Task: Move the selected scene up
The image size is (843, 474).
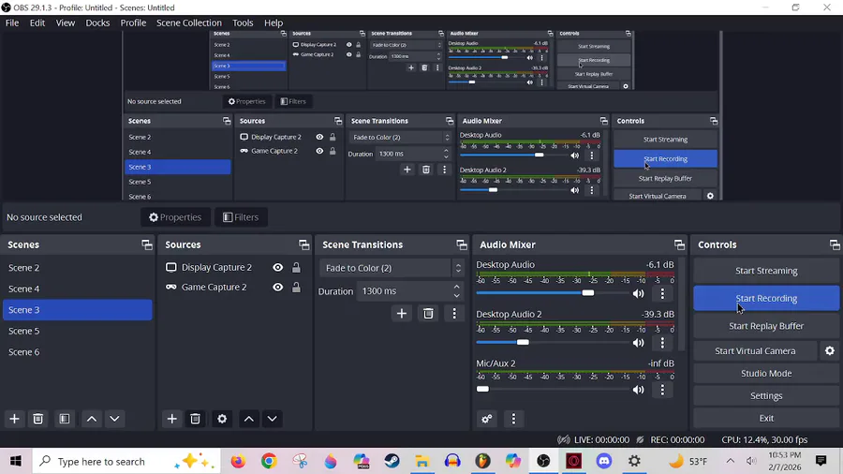Action: (x=92, y=419)
